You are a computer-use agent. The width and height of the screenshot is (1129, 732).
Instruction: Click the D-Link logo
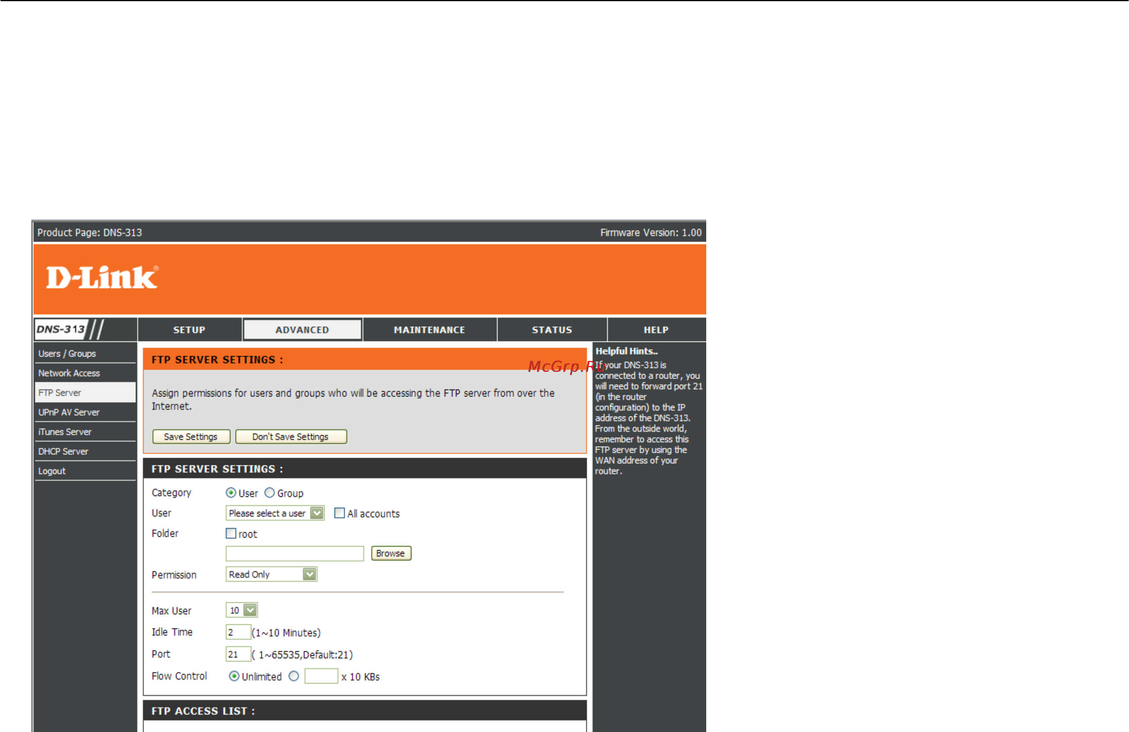(102, 277)
